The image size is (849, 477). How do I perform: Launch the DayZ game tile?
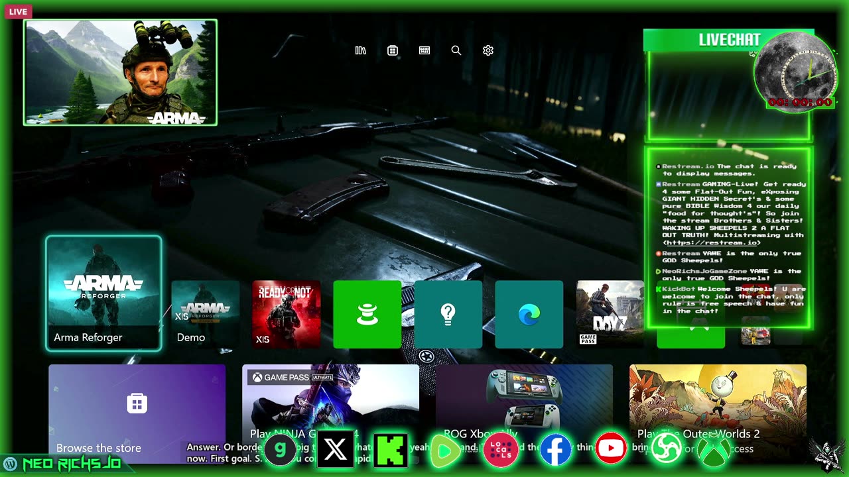610,314
